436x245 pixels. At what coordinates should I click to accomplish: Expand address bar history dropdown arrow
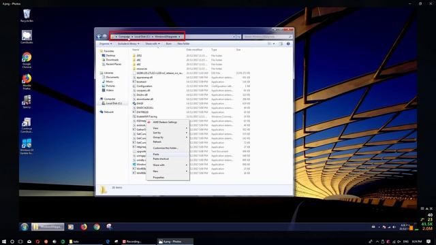pos(234,37)
